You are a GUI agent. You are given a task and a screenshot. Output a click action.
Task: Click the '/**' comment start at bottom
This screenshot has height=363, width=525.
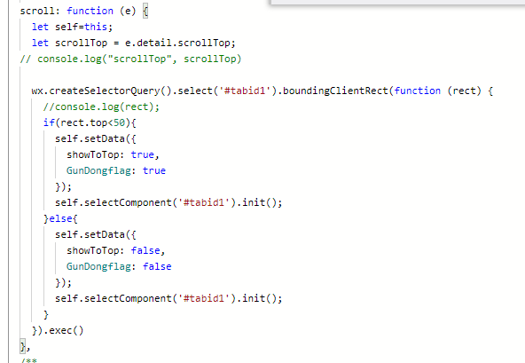(x=28, y=360)
